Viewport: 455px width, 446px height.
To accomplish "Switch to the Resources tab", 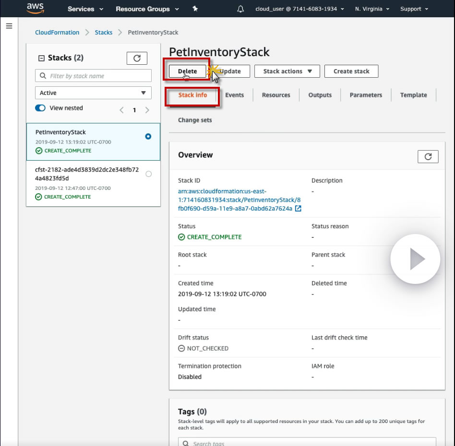I will [276, 95].
